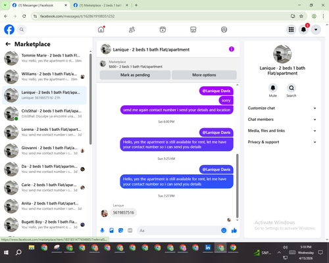Expand Media, files and links section

point(282,131)
